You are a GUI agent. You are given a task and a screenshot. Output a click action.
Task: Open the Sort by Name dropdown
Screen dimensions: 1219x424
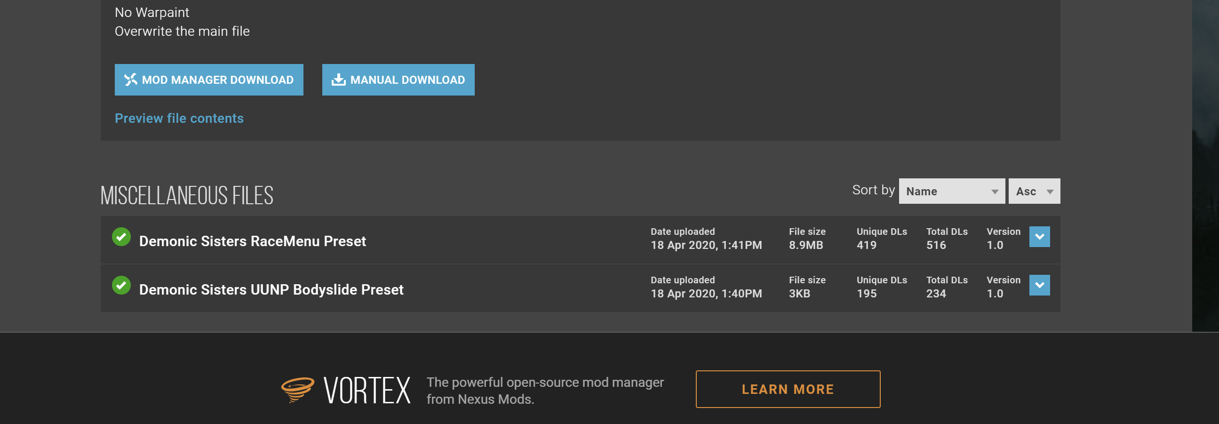click(x=952, y=191)
